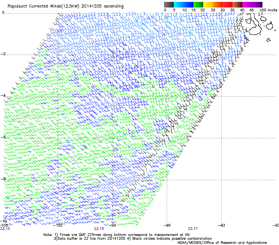Click the brown 35-40 knots legend swatch
279x245 pixels.
238,5
